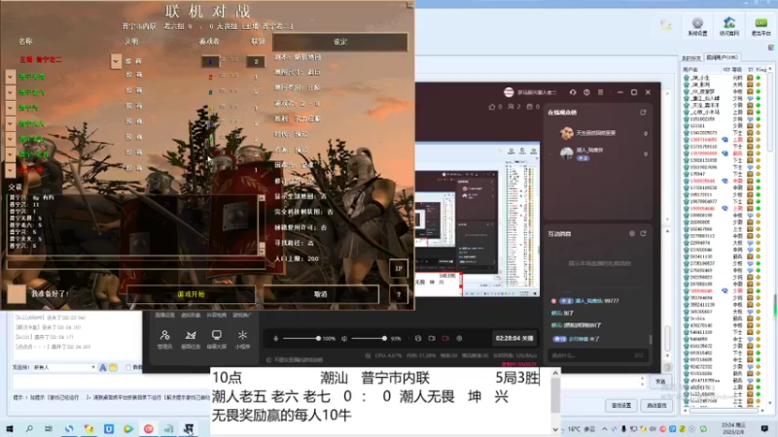This screenshot has height=437, width=778.
Task: Click the Start Game button in lobby platform
Action: [656, 405]
